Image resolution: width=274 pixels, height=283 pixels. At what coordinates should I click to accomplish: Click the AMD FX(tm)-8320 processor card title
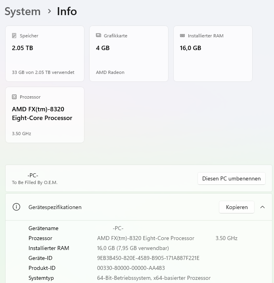pyautogui.click(x=42, y=114)
